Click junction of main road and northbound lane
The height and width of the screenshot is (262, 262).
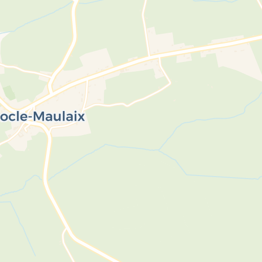click(x=149, y=56)
